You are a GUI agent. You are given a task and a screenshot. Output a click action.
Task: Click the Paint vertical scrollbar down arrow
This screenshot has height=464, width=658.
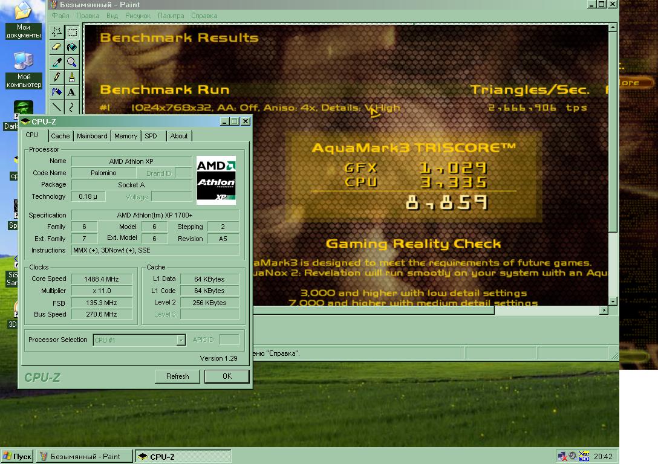613,301
